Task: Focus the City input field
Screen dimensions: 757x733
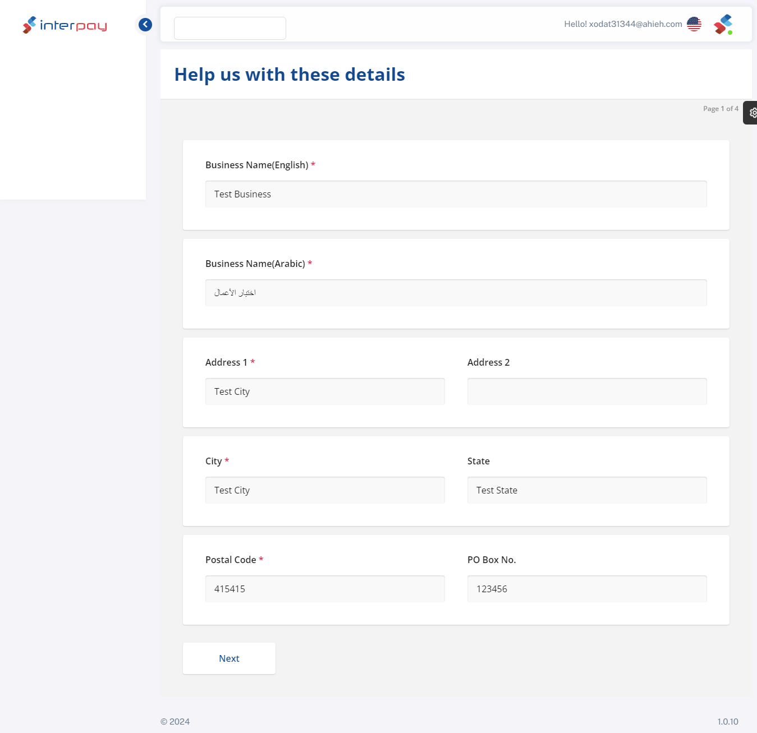Action: [325, 490]
